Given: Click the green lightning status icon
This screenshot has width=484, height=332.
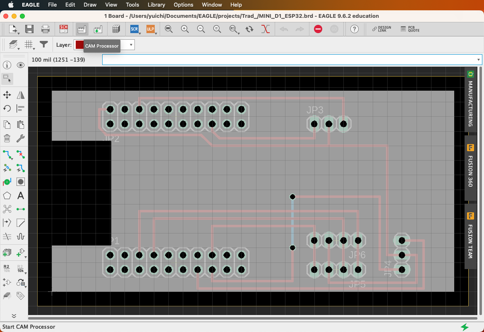Looking at the screenshot, I should [x=464, y=327].
